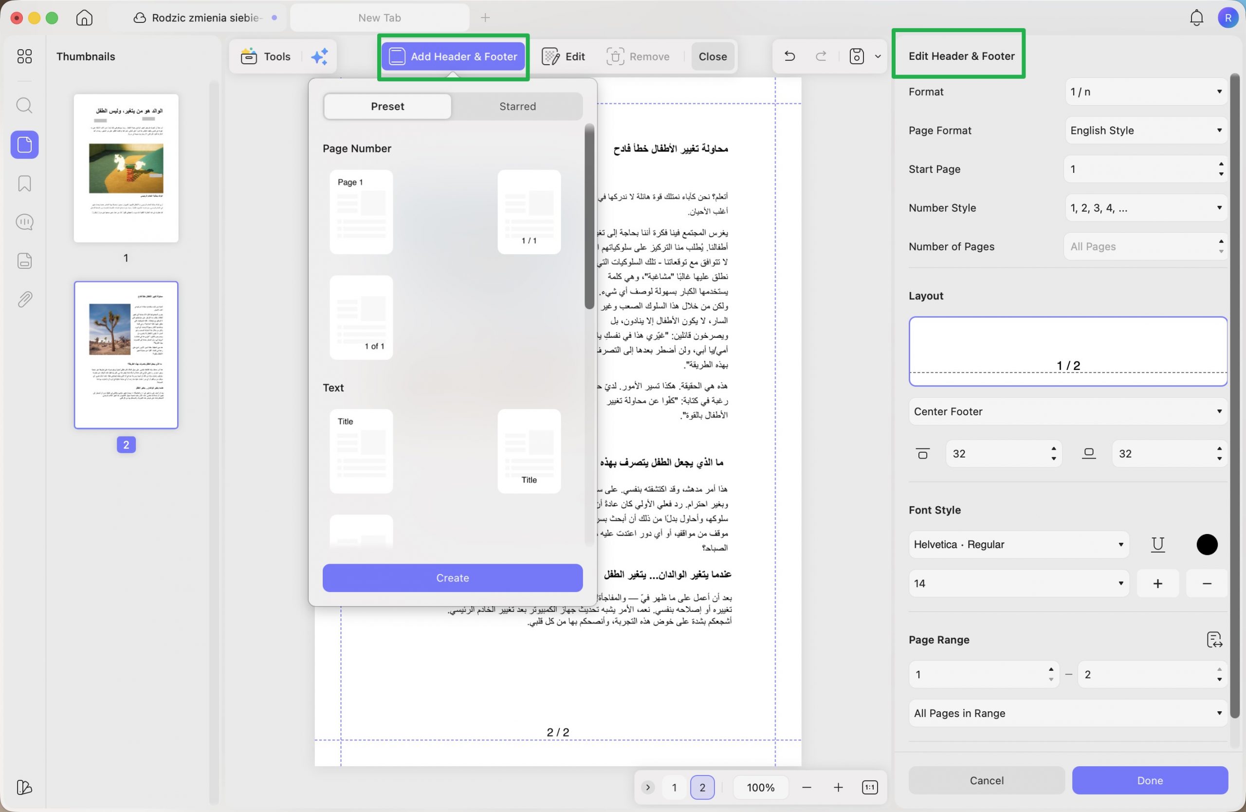
Task: Switch to the Starred tab
Action: (517, 106)
